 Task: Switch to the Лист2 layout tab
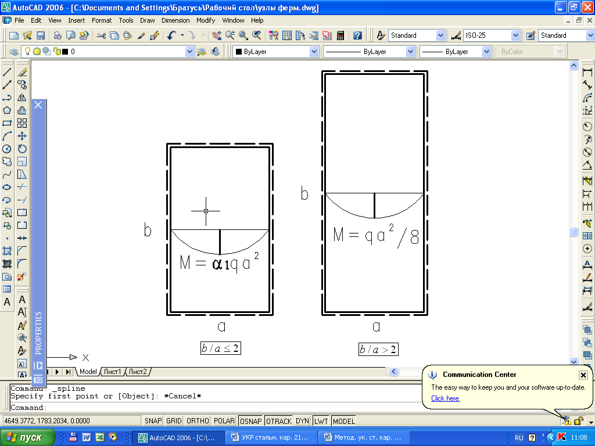click(x=137, y=372)
